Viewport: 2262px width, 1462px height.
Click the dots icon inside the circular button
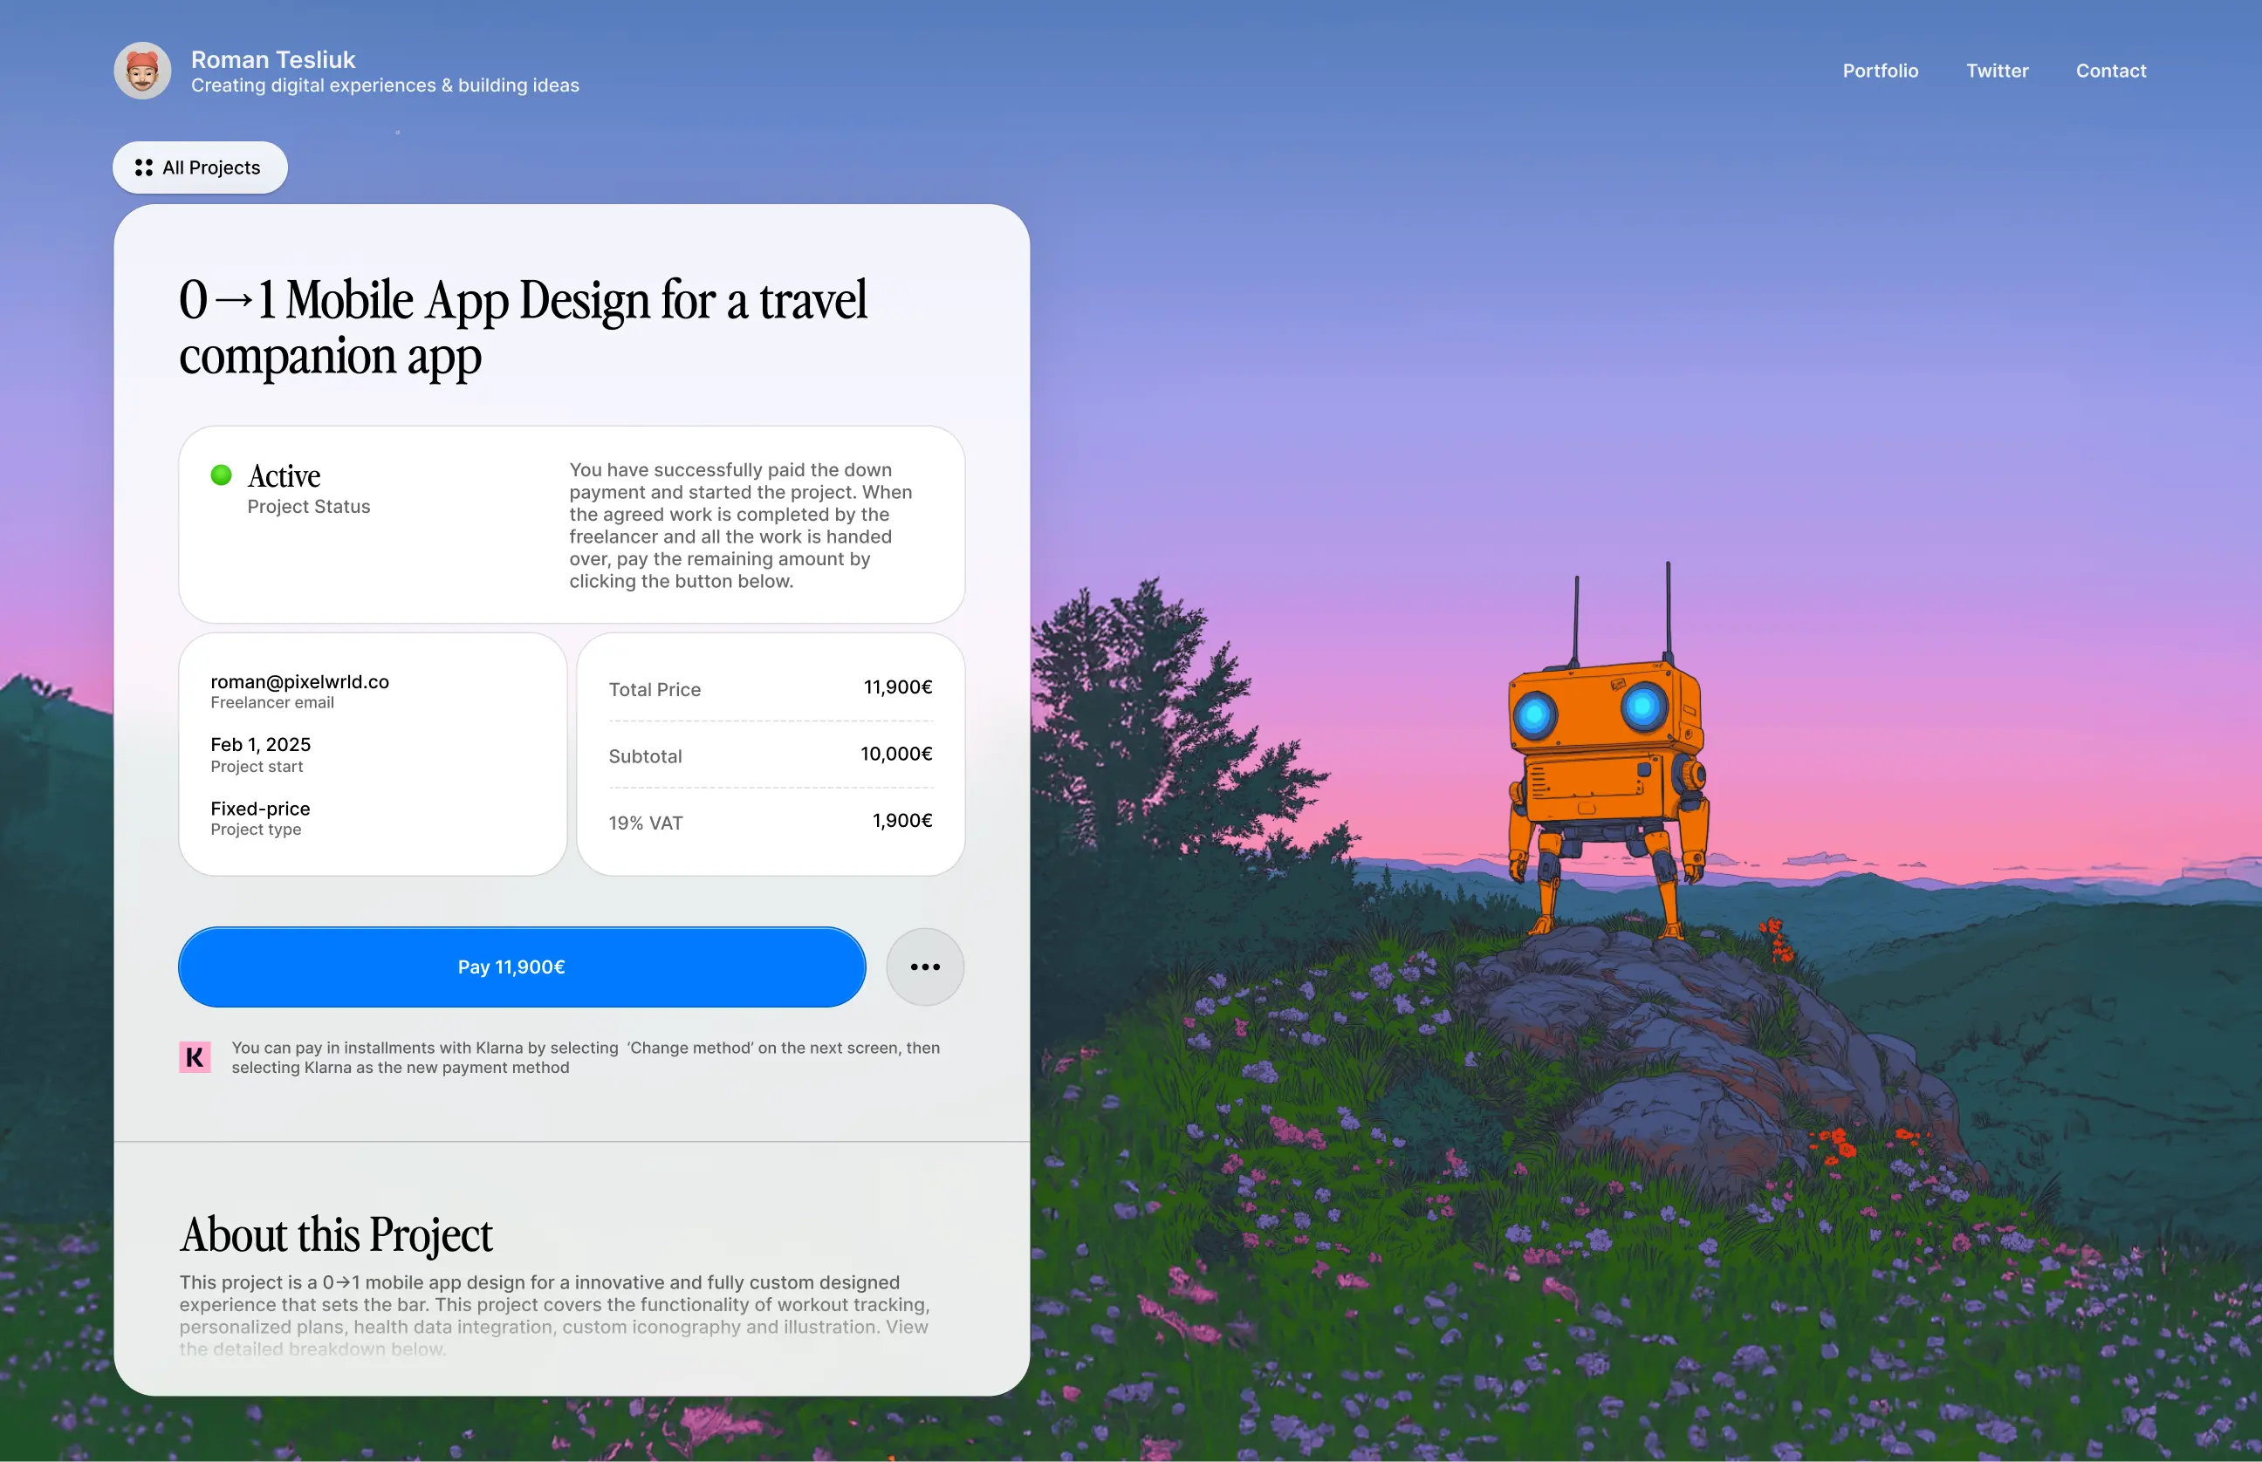[924, 967]
